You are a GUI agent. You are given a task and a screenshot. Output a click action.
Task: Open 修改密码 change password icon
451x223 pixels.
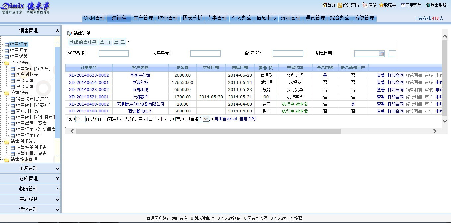340,5
